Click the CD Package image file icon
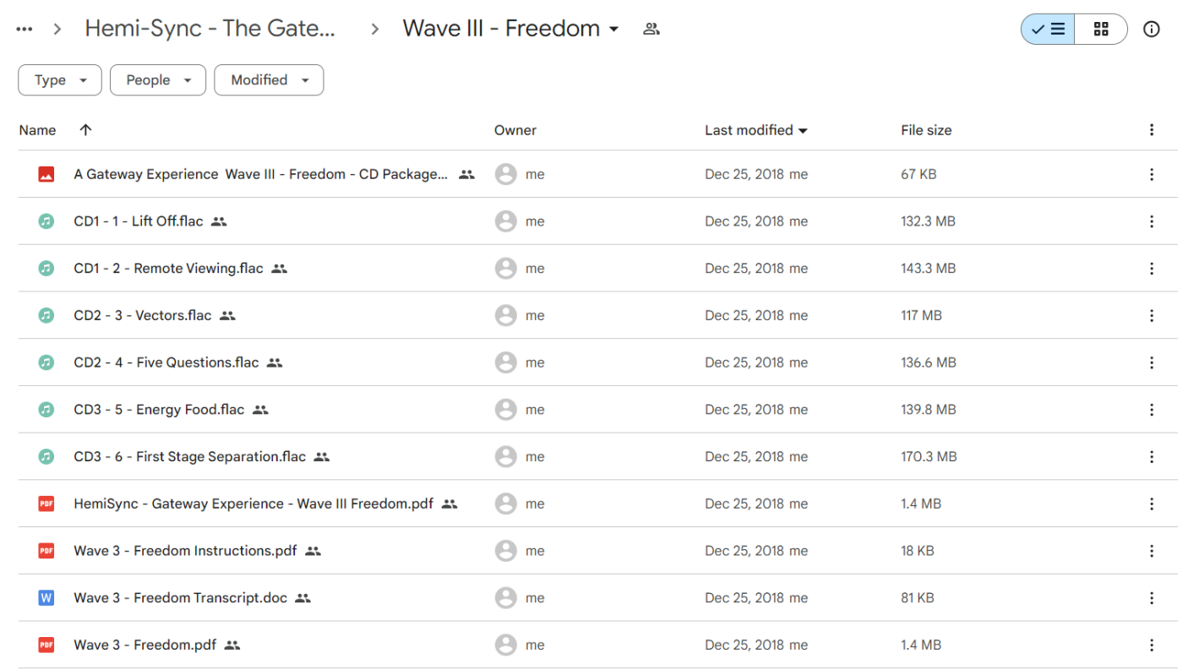The width and height of the screenshot is (1183, 670). click(x=46, y=175)
